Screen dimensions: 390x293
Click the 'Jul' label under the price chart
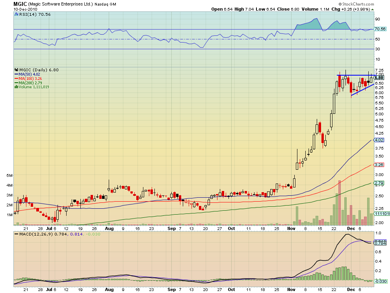coord(50,228)
